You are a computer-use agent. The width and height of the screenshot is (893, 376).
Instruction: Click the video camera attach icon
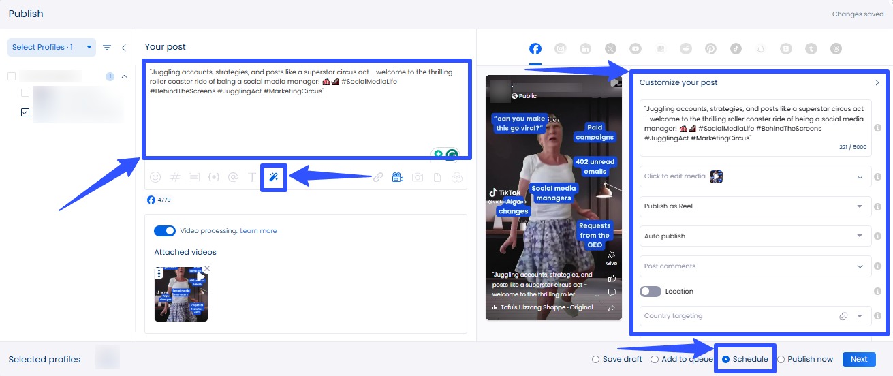(x=397, y=177)
